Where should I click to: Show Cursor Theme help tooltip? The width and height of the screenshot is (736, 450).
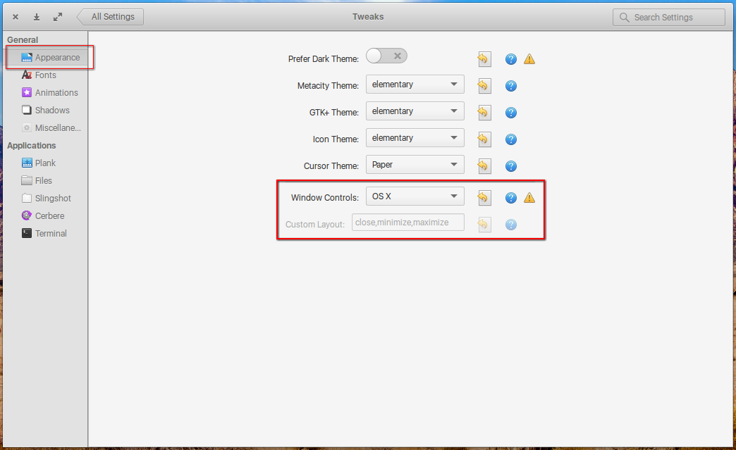click(x=511, y=166)
